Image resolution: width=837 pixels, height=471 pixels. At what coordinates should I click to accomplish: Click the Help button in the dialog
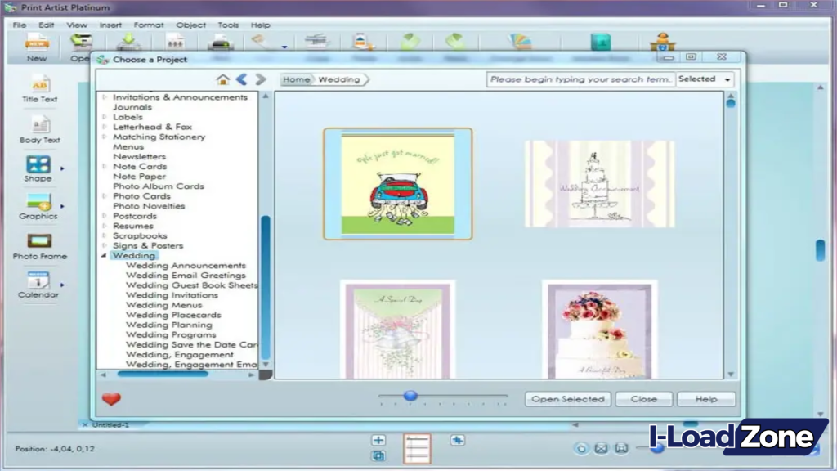point(705,399)
